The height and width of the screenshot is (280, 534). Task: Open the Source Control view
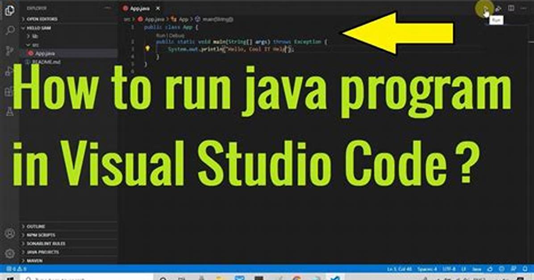click(9, 50)
